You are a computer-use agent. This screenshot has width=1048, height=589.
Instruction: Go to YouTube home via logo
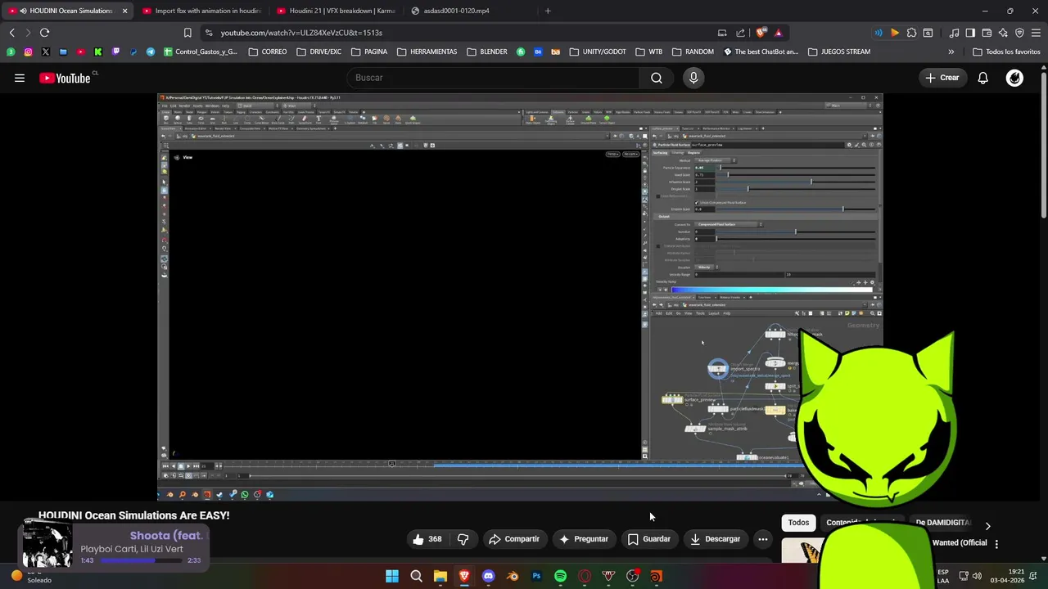[65, 78]
